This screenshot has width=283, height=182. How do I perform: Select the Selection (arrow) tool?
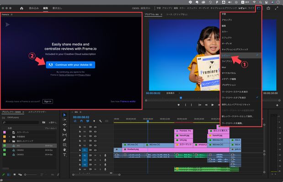[x=64, y=115]
